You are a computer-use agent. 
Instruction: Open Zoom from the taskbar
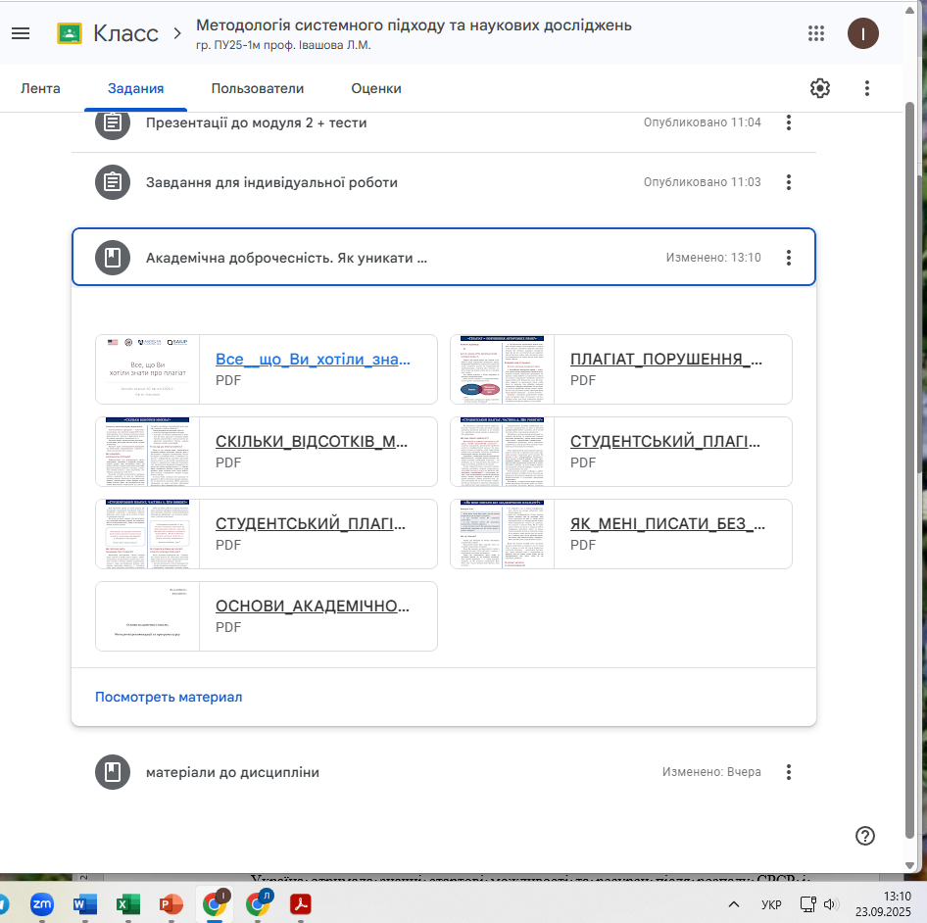click(x=42, y=903)
